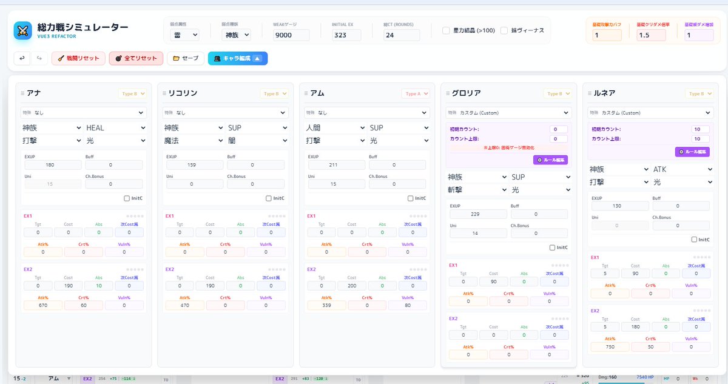Toggle InitC checkbox for リコリン
Screen dimensions: 728x384
pyautogui.click(x=269, y=198)
